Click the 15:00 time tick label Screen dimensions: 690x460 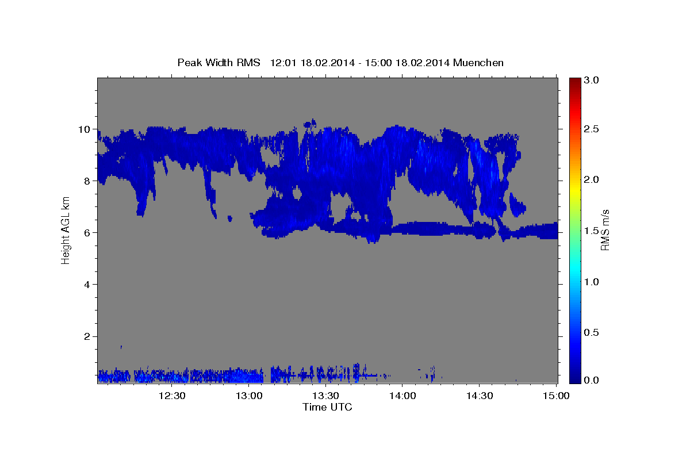(x=556, y=396)
